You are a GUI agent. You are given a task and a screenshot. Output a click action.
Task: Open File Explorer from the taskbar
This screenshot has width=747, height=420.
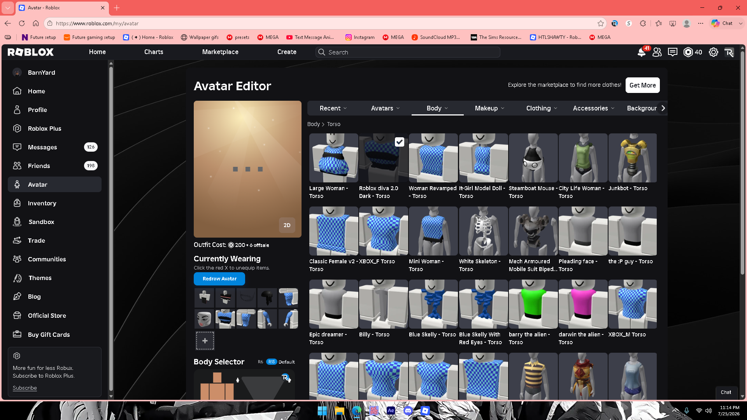coord(339,411)
